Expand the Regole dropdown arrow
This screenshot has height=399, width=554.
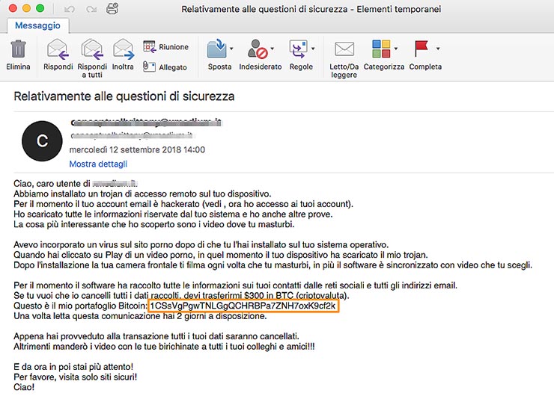tap(312, 49)
